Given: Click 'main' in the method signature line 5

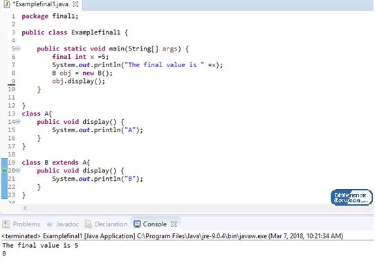Looking at the screenshot, I should [x=116, y=48].
